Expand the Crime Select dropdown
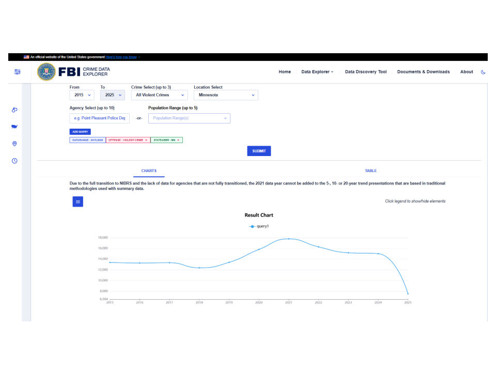496x372 pixels. 159,95
